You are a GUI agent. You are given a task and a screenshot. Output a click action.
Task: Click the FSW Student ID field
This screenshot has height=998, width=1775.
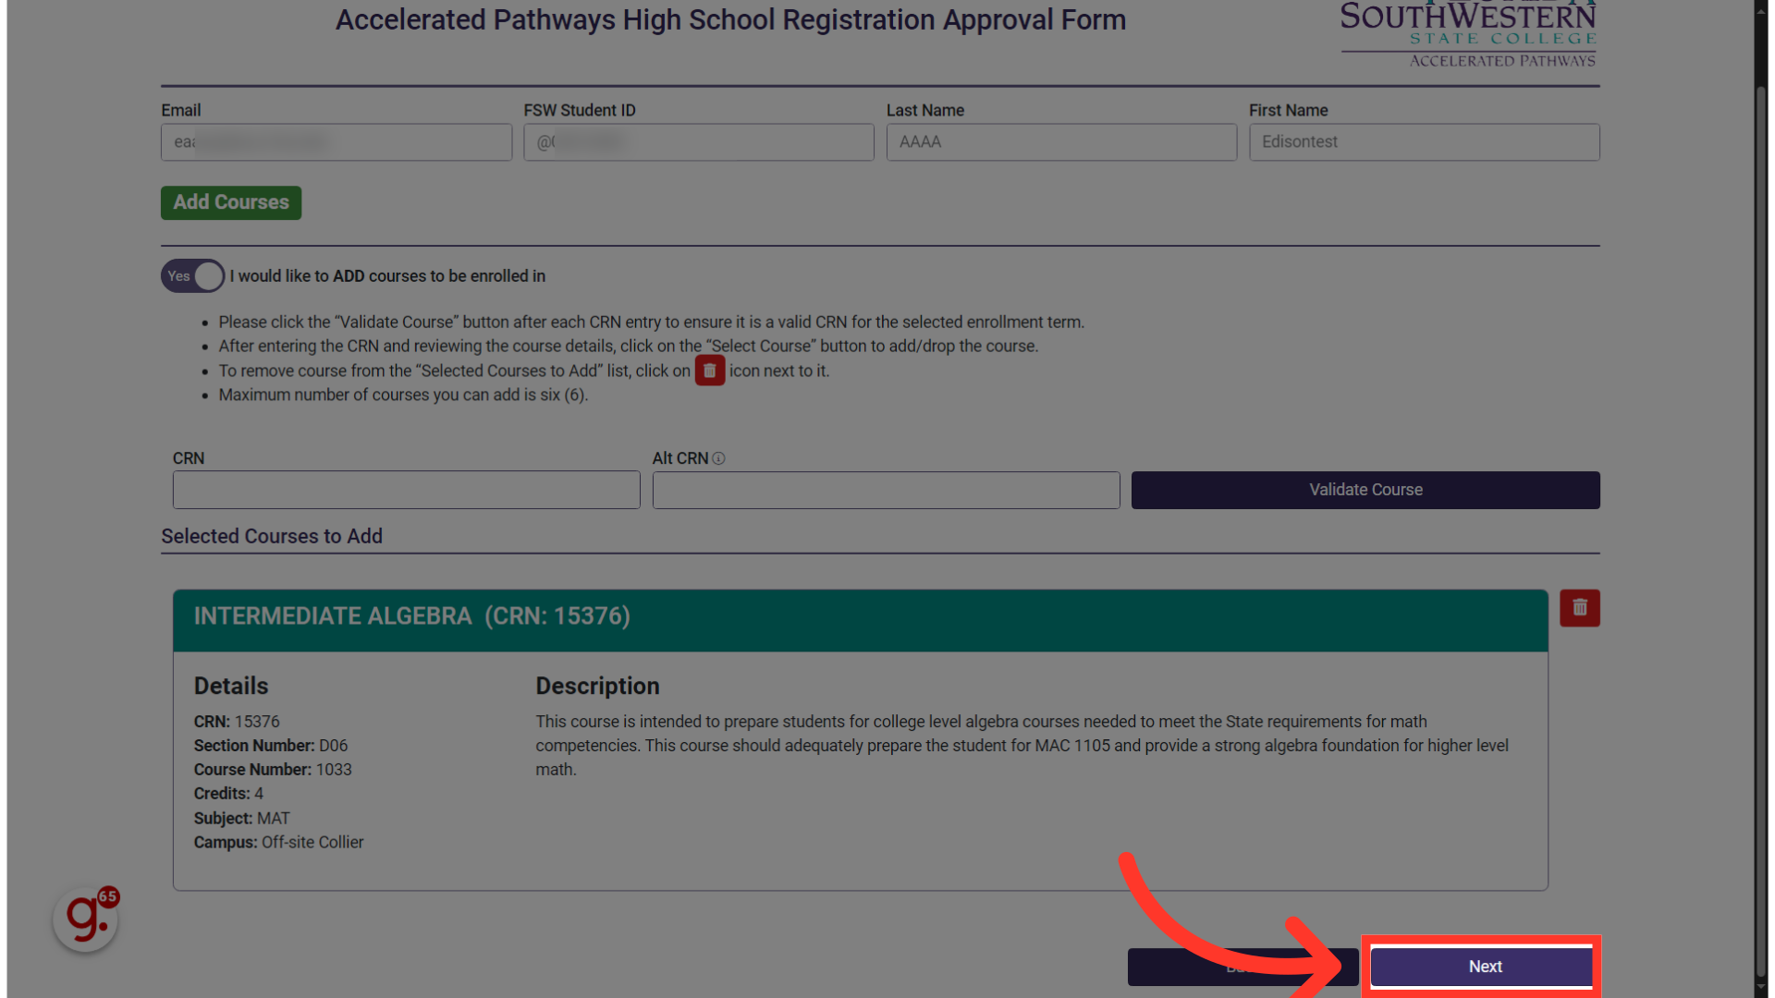(698, 141)
